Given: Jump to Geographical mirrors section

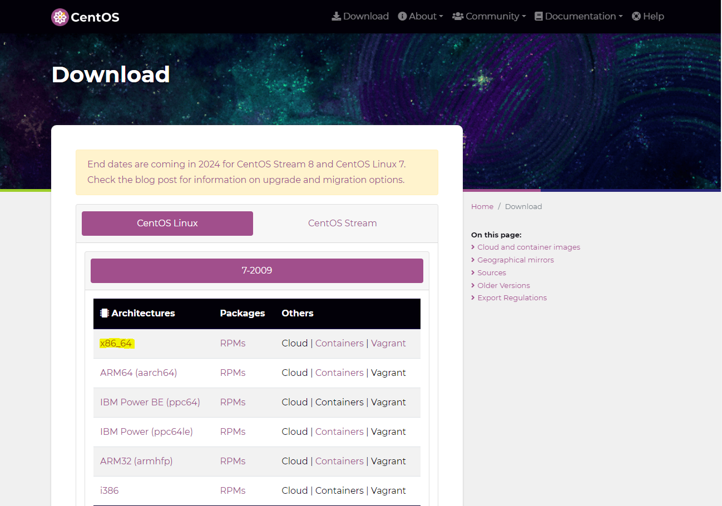Looking at the screenshot, I should click(x=516, y=260).
